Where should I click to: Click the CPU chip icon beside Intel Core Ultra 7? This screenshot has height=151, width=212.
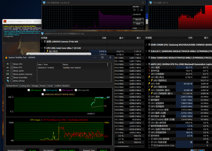pos(45,48)
